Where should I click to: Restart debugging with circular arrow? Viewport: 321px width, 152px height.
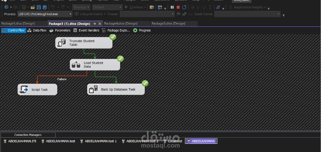[184, 7]
